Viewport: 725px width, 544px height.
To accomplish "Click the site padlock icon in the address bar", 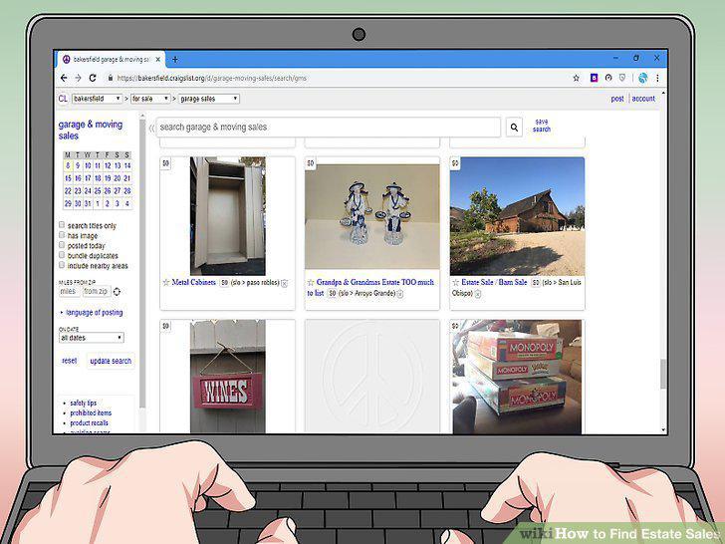I will point(110,78).
